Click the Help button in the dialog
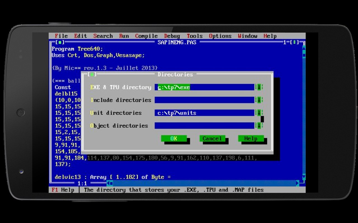 (x=251, y=138)
